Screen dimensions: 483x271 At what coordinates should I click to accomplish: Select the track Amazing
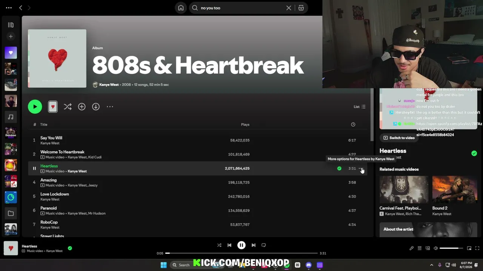point(198,183)
